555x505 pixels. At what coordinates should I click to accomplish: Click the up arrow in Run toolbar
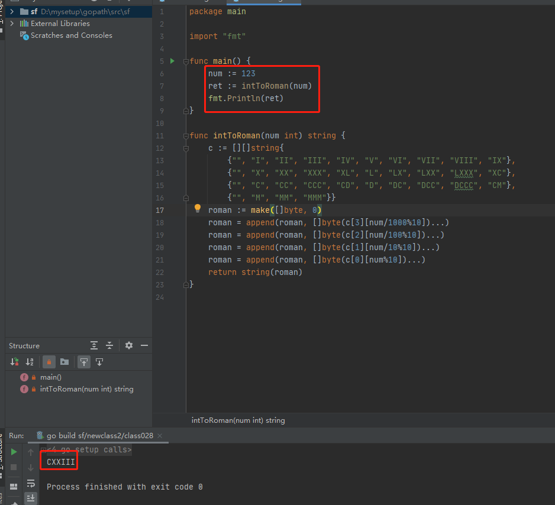coord(31,452)
